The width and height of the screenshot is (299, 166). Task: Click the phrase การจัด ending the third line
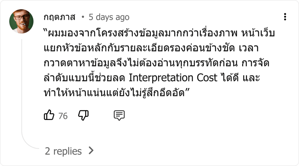255,63
